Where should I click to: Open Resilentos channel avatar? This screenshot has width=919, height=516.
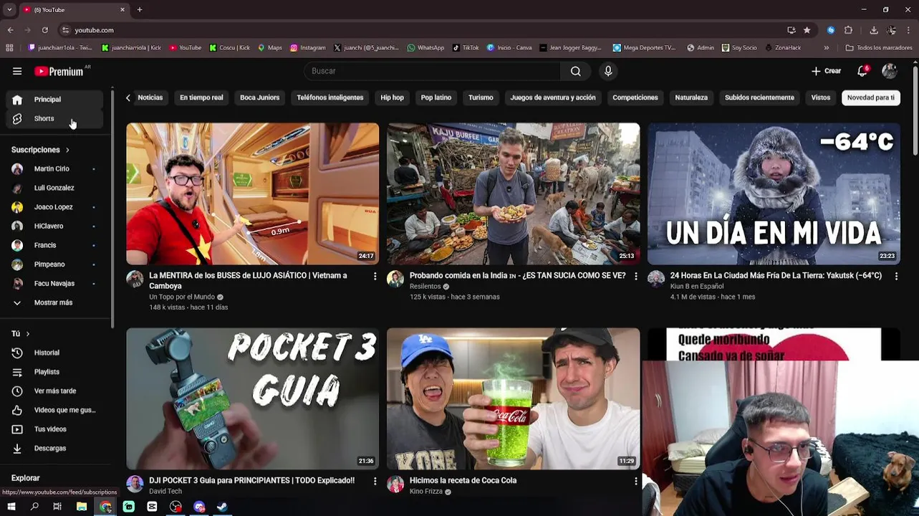click(x=395, y=279)
